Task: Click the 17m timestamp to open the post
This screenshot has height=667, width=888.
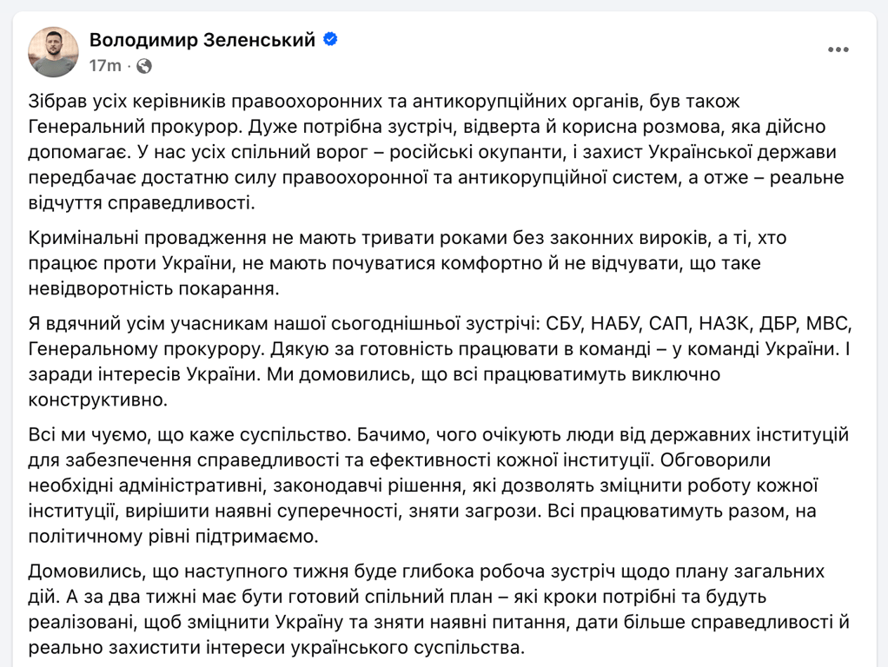Action: coord(106,64)
